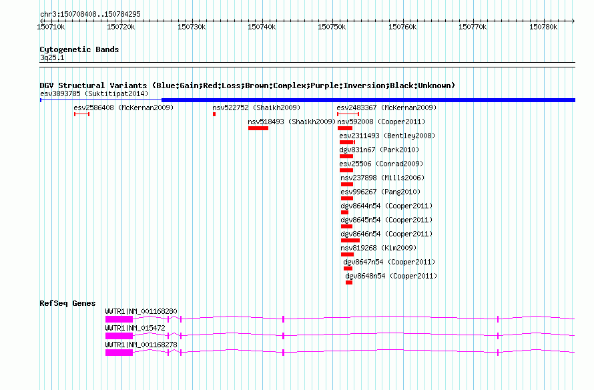594x390 pixels.
Task: Open dgv8646n54 (Cooper2011) variant label
Action: (386, 234)
